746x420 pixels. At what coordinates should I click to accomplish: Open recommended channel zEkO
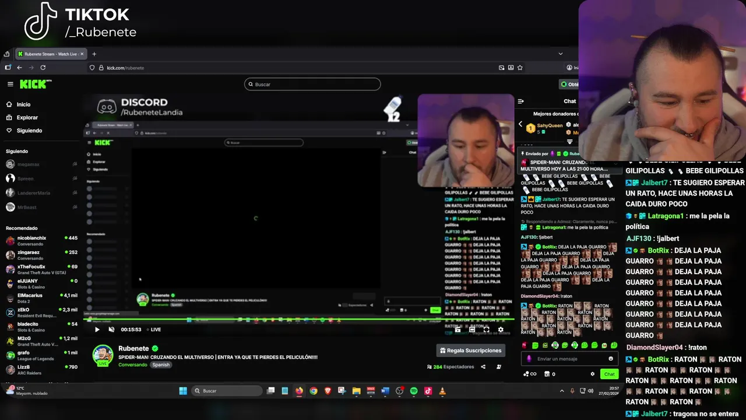pos(41,312)
